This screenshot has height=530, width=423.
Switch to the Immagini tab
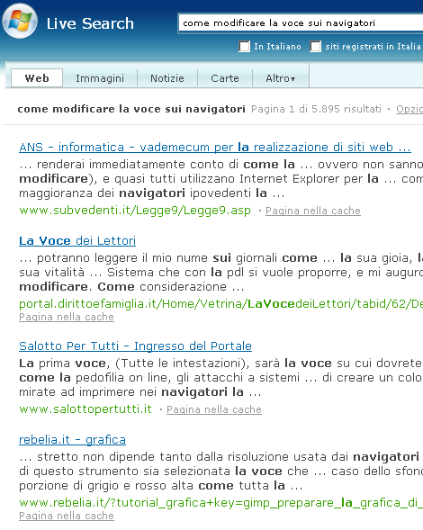point(100,78)
